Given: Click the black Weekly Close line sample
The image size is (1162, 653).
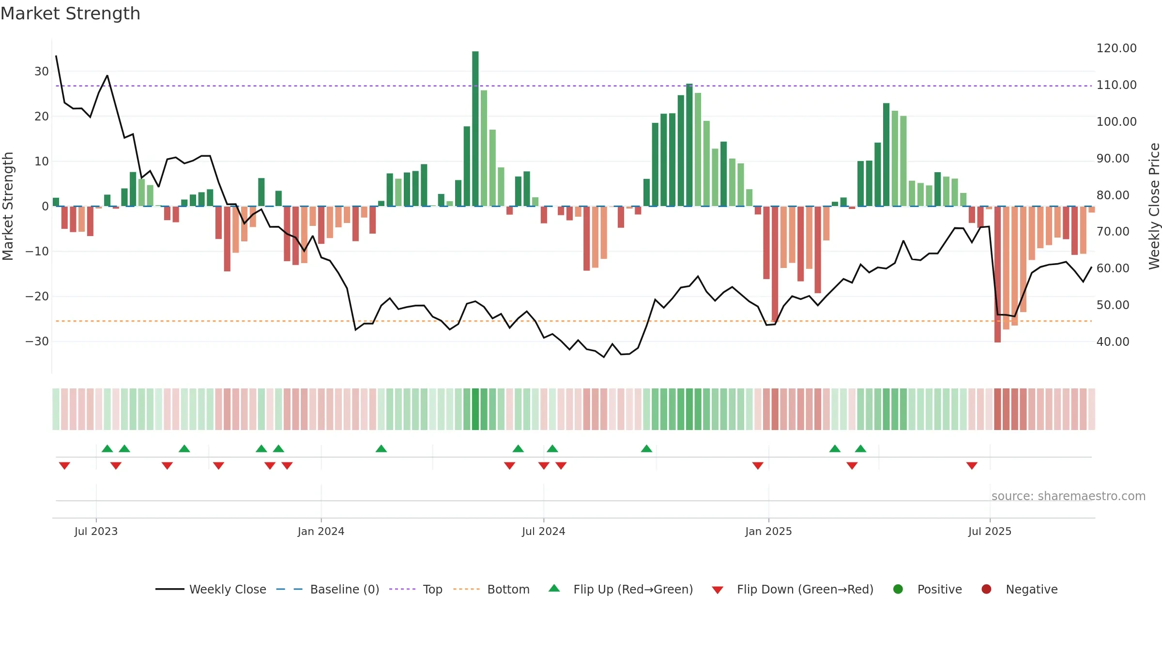Looking at the screenshot, I should click(170, 589).
